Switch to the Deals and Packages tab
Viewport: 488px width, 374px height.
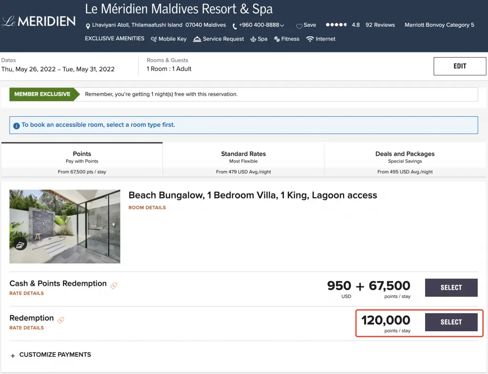(x=405, y=159)
